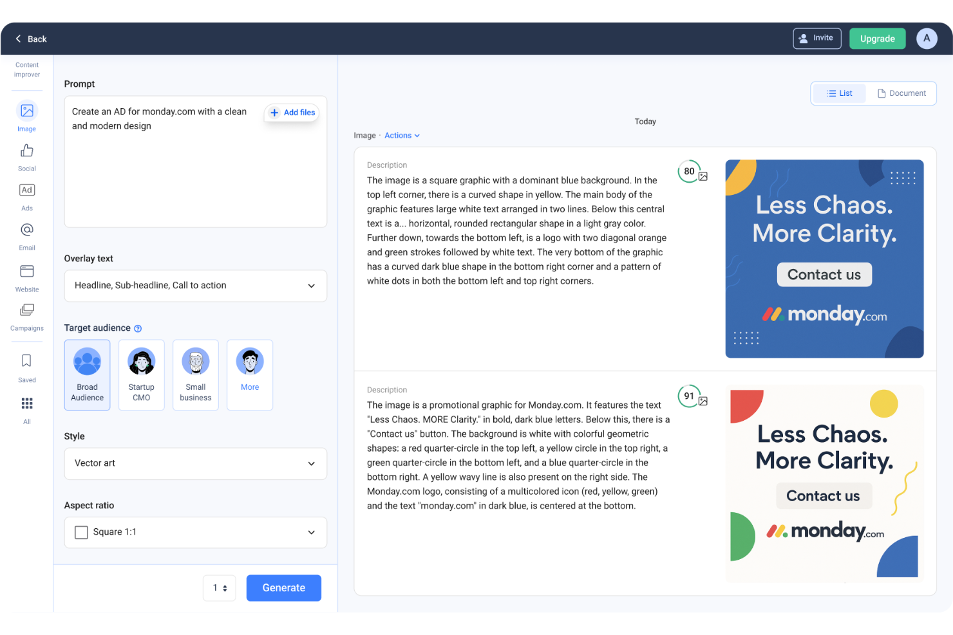953x635 pixels.
Task: Click the second image description text
Action: pyautogui.click(x=518, y=456)
